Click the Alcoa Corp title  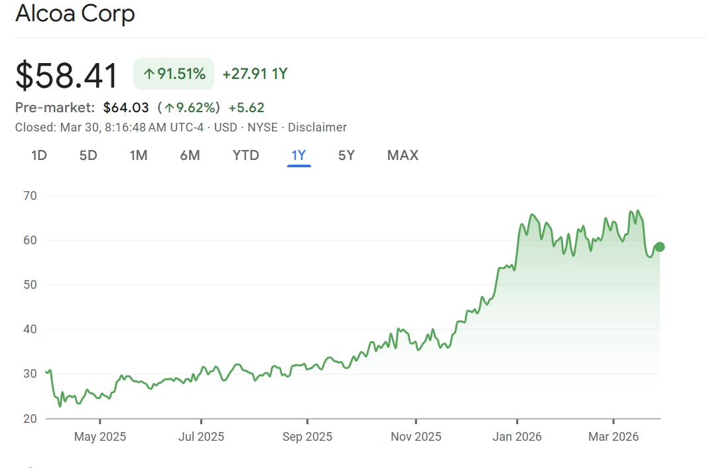point(75,13)
